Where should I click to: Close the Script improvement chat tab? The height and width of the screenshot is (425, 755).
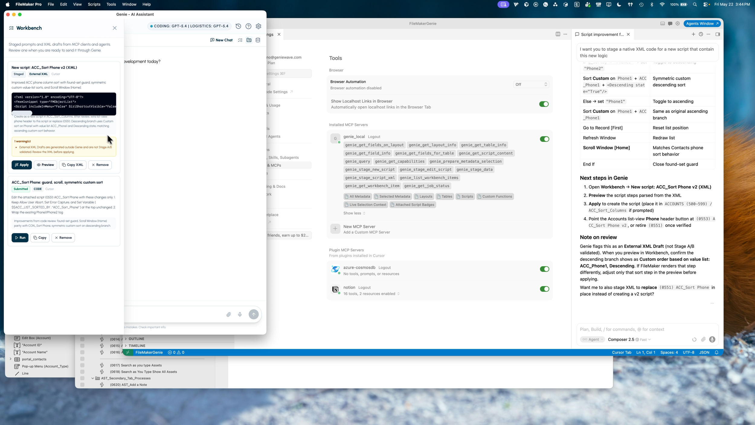pyautogui.click(x=628, y=34)
